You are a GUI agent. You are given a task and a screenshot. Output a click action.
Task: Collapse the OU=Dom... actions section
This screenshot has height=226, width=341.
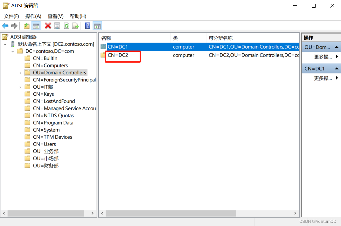click(337, 47)
